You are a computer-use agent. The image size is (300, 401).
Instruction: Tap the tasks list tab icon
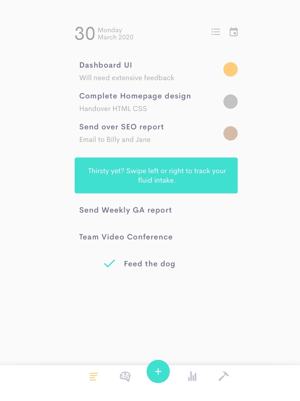[x=94, y=376]
